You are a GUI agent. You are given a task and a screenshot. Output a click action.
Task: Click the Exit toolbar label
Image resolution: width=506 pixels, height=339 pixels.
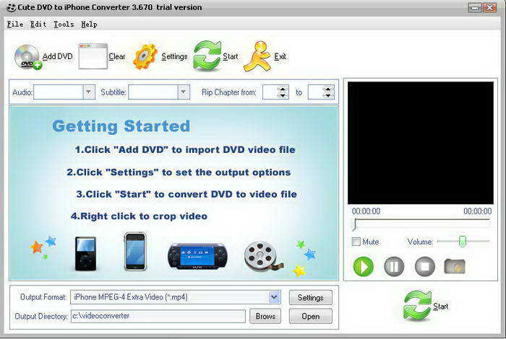(280, 56)
